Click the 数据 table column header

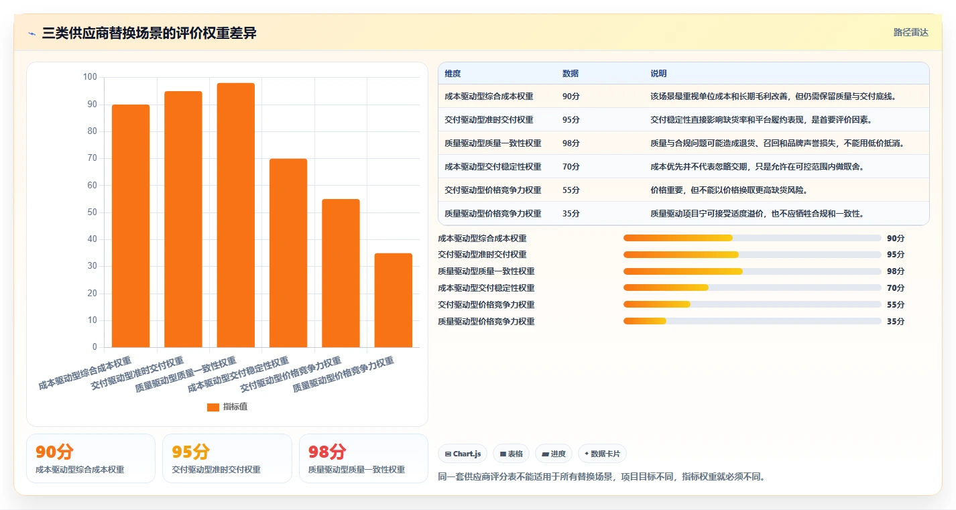[x=571, y=74]
